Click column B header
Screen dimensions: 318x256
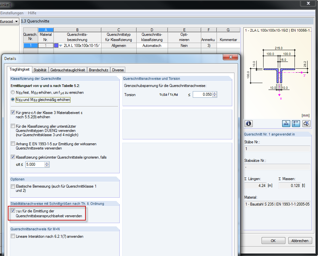tap(78, 30)
